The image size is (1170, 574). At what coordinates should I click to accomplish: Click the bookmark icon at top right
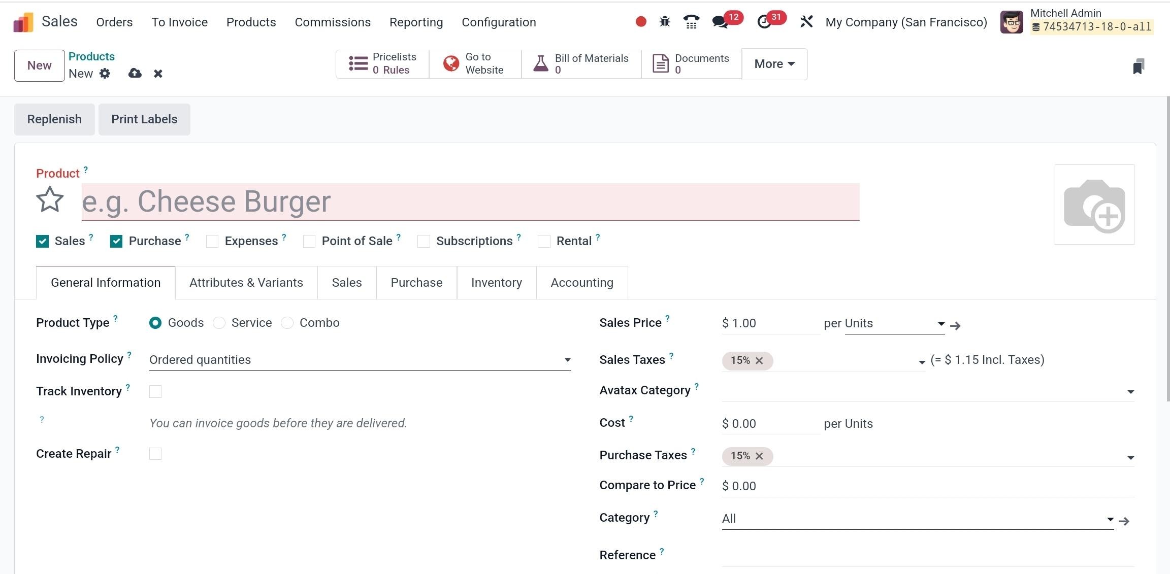pyautogui.click(x=1138, y=66)
